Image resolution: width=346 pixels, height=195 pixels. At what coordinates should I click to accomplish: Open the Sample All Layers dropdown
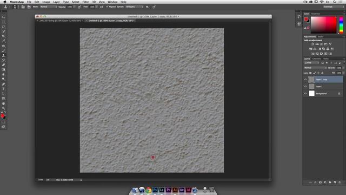[x=134, y=7]
